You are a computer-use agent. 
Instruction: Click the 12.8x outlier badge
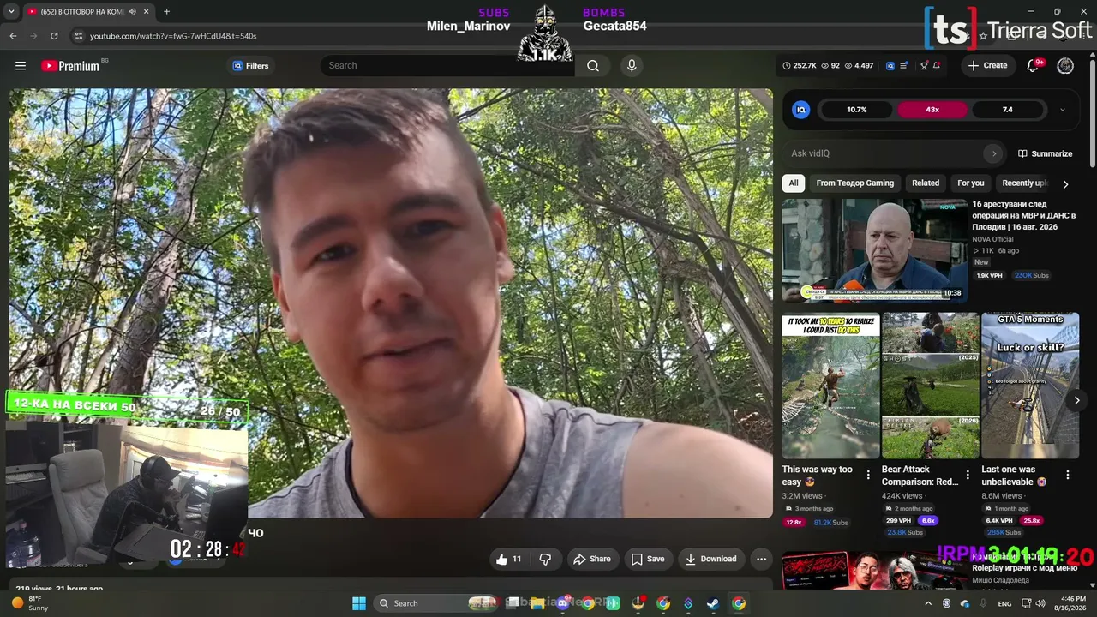pos(794,522)
